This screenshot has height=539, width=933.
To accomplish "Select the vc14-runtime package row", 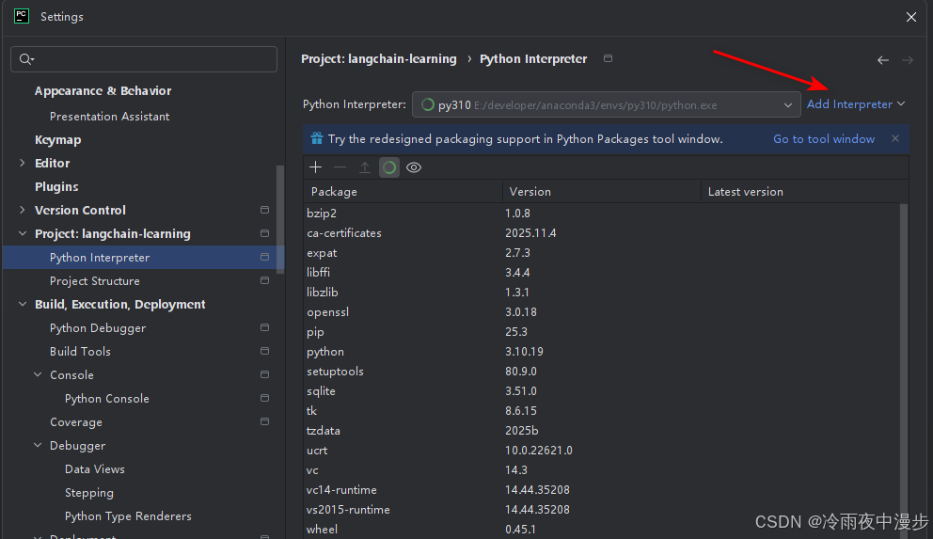I will click(x=602, y=490).
